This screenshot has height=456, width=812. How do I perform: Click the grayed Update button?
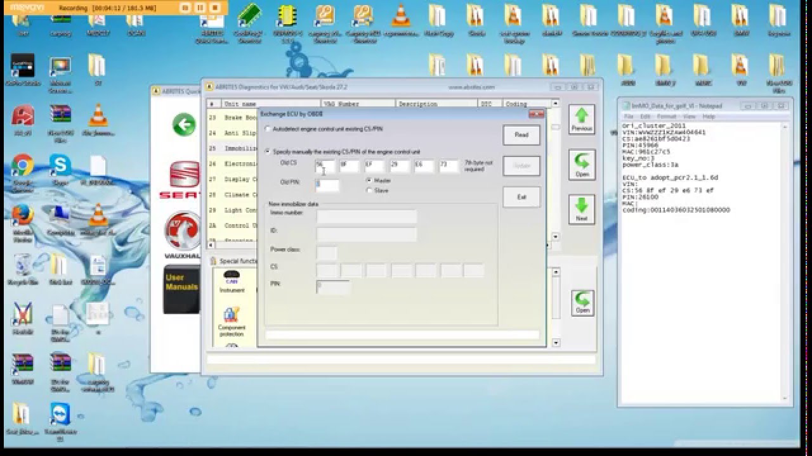click(521, 166)
